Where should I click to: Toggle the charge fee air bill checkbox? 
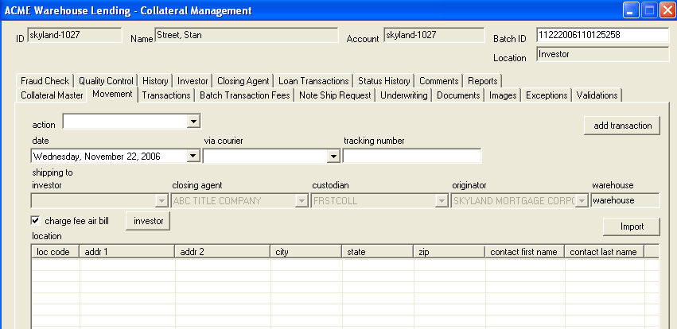[x=35, y=221]
